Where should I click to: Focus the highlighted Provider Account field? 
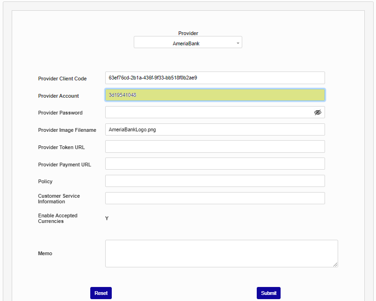click(215, 95)
